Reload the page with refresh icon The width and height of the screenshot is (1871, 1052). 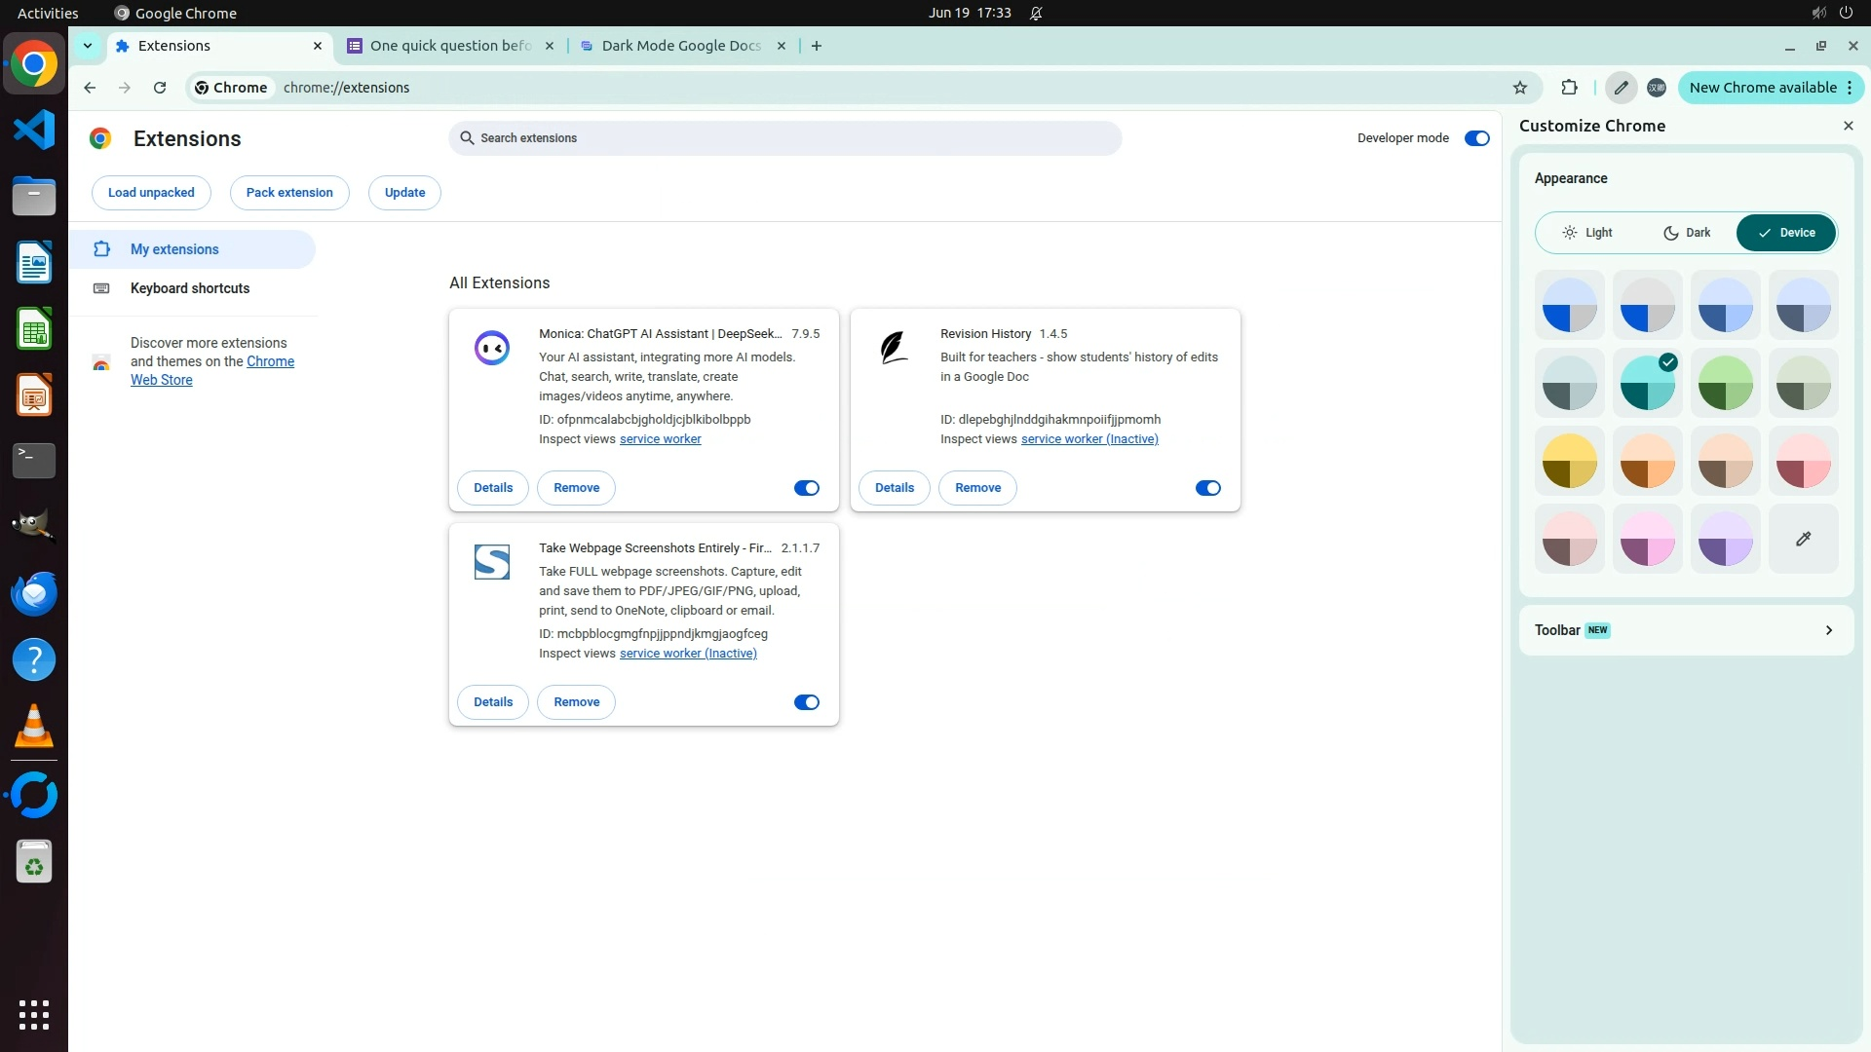point(160,88)
